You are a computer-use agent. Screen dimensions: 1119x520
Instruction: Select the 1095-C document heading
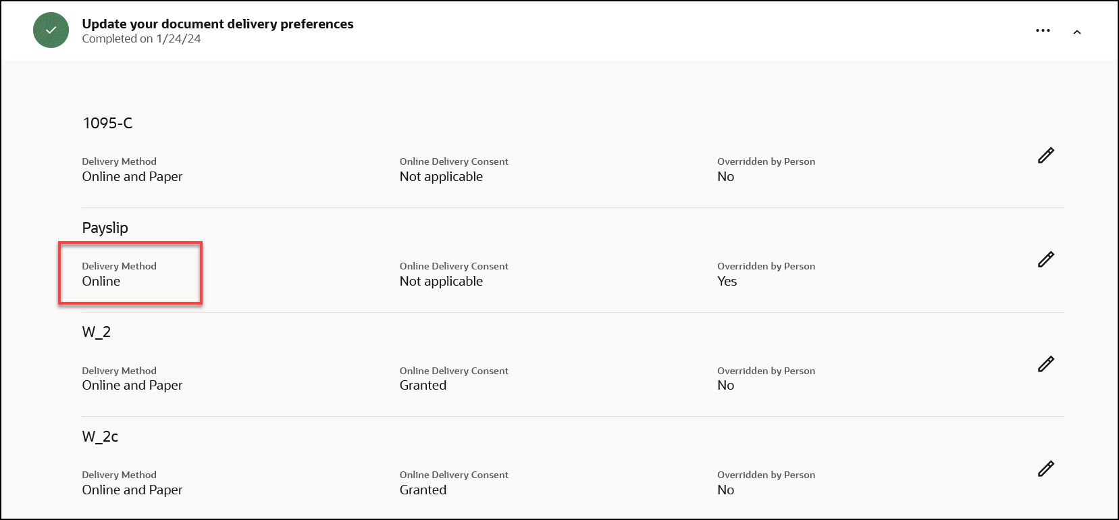[x=107, y=123]
